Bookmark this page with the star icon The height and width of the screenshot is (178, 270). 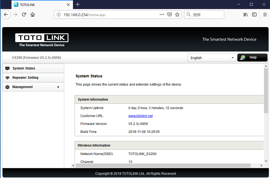(x=177, y=14)
